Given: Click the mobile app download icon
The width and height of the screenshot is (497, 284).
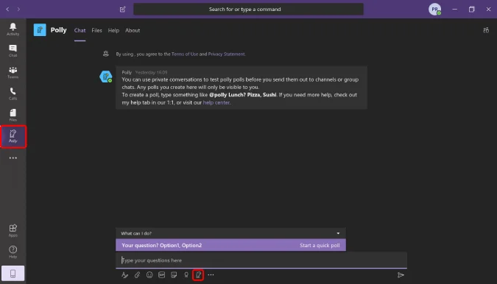Looking at the screenshot, I should [x=13, y=273].
